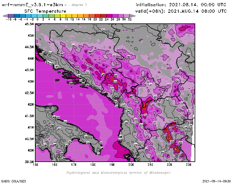Click the legend swatch between -4 and -2
The width and height of the screenshot is (237, 183).
click(x=28, y=16)
